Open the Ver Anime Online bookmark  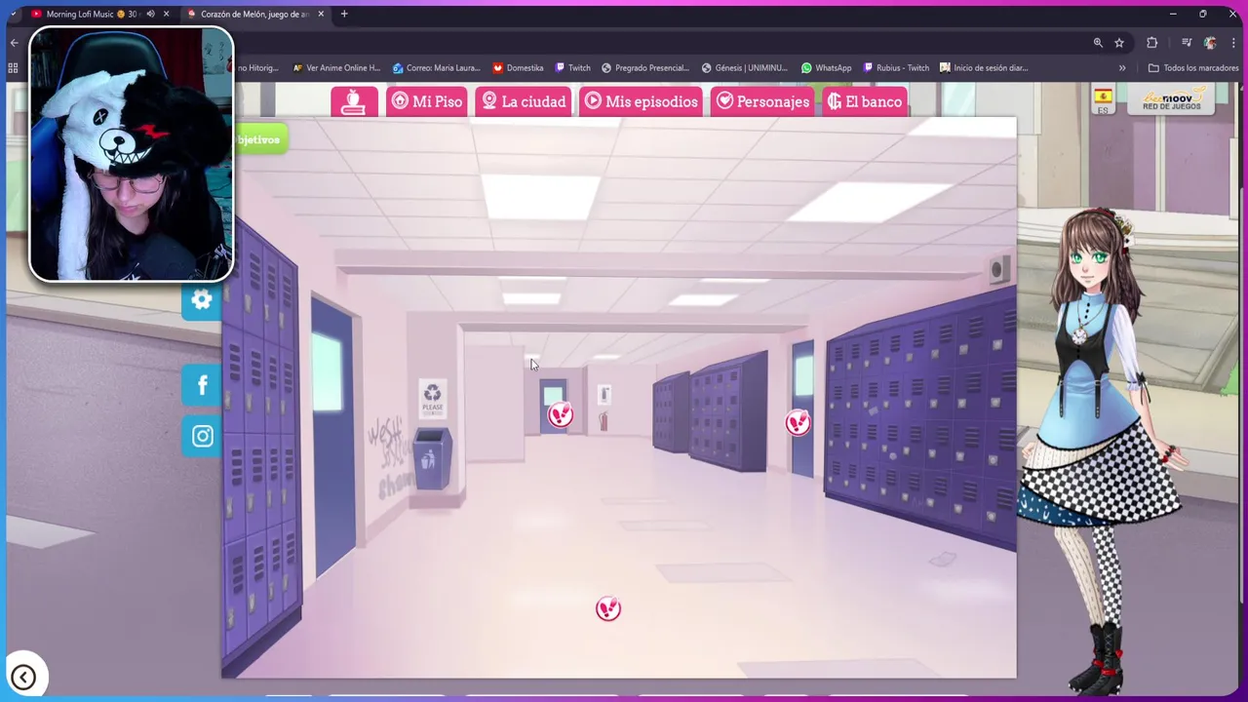click(336, 68)
